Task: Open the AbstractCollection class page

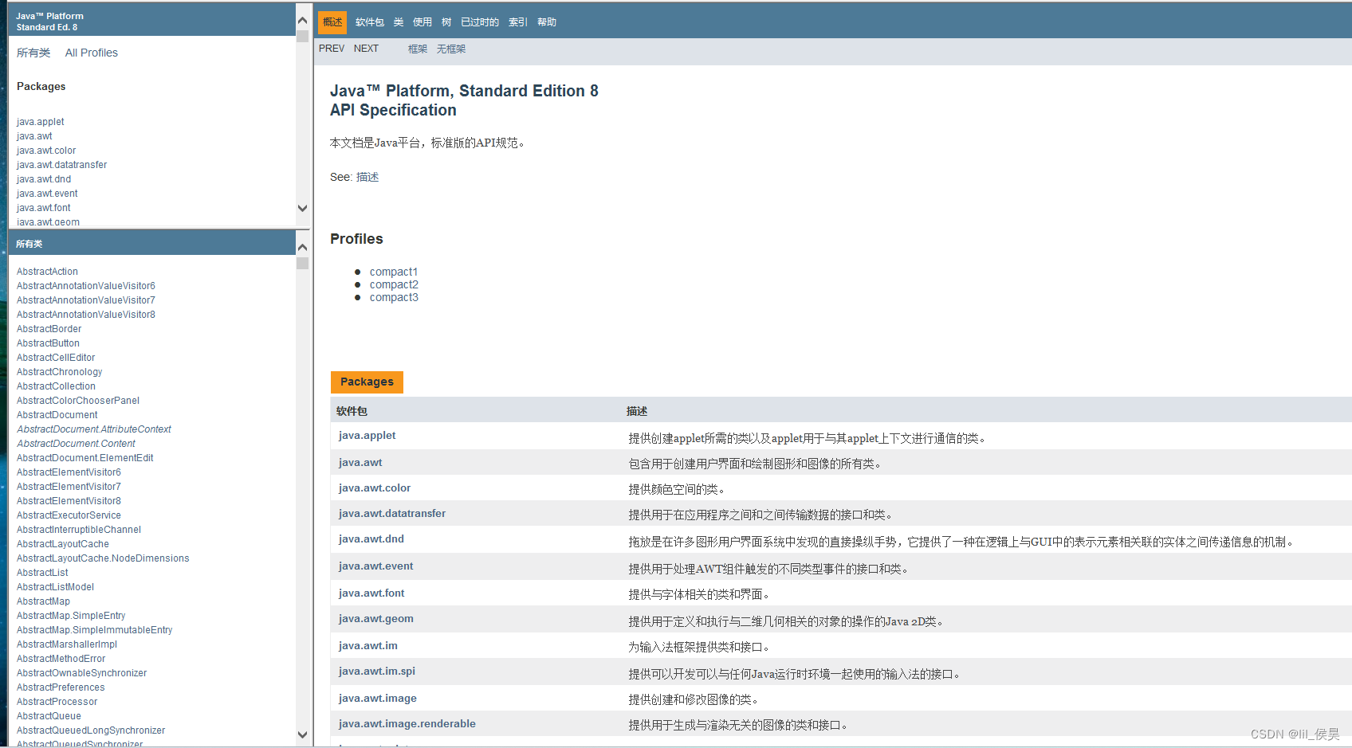Action: click(56, 386)
